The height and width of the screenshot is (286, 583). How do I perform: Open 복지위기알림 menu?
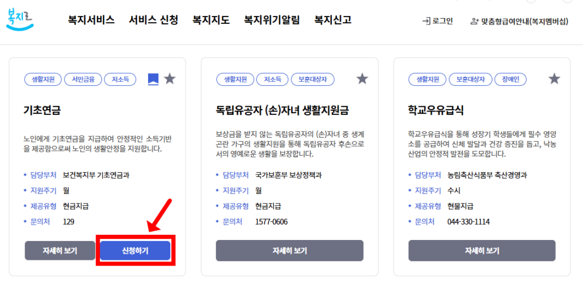(x=272, y=20)
